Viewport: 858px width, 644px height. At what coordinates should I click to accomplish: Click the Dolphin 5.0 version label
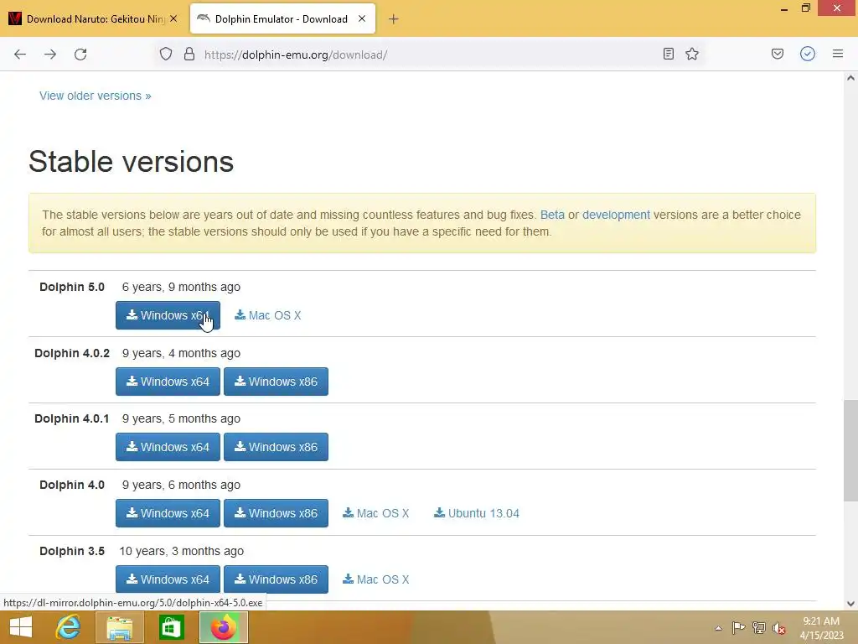click(x=72, y=287)
